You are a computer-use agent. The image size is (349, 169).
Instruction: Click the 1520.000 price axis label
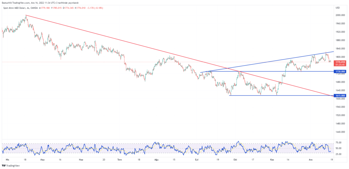(x=340, y=115)
